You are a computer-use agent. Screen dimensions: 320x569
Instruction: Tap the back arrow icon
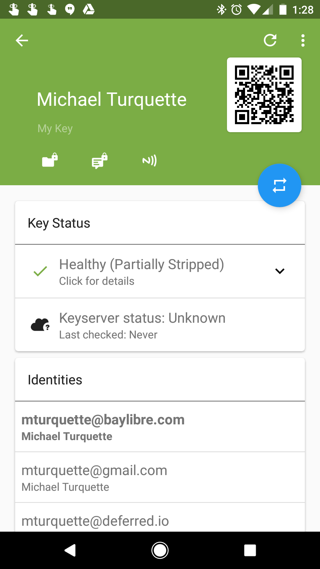[x=22, y=40]
